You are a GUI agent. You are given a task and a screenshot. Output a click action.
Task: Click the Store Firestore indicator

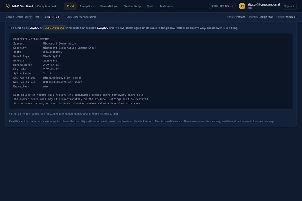coord(236,17)
